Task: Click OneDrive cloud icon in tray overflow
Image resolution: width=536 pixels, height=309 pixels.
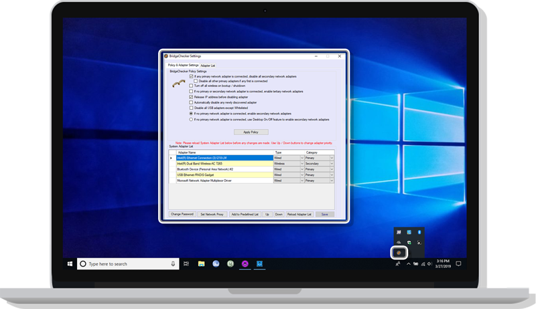Action: 399,243
